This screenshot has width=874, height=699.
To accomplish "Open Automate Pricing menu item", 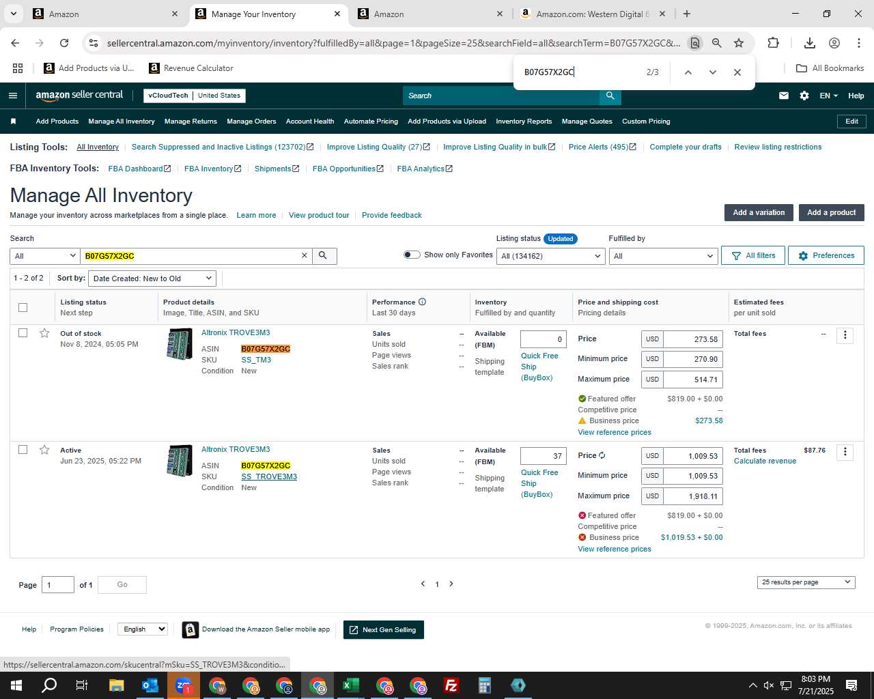I will [x=371, y=122].
